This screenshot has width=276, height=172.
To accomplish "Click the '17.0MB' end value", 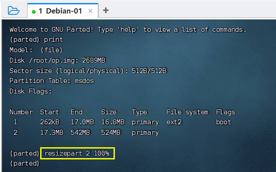I will (x=83, y=122).
